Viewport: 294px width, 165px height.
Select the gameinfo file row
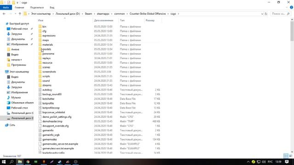(x=99, y=130)
